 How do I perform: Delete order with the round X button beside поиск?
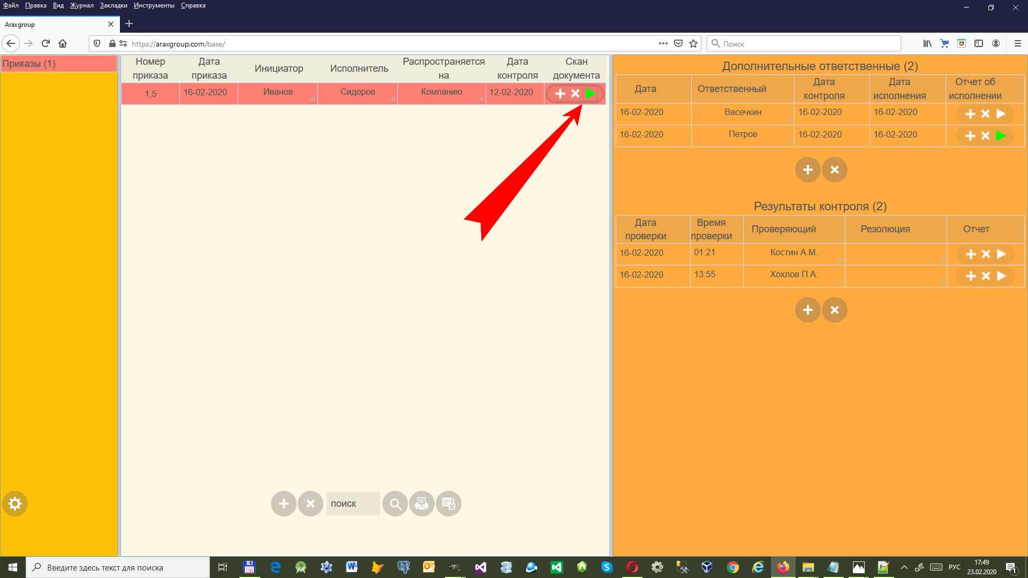311,504
